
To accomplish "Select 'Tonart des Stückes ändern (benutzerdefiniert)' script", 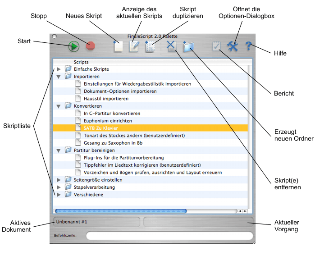I will click(134, 136).
